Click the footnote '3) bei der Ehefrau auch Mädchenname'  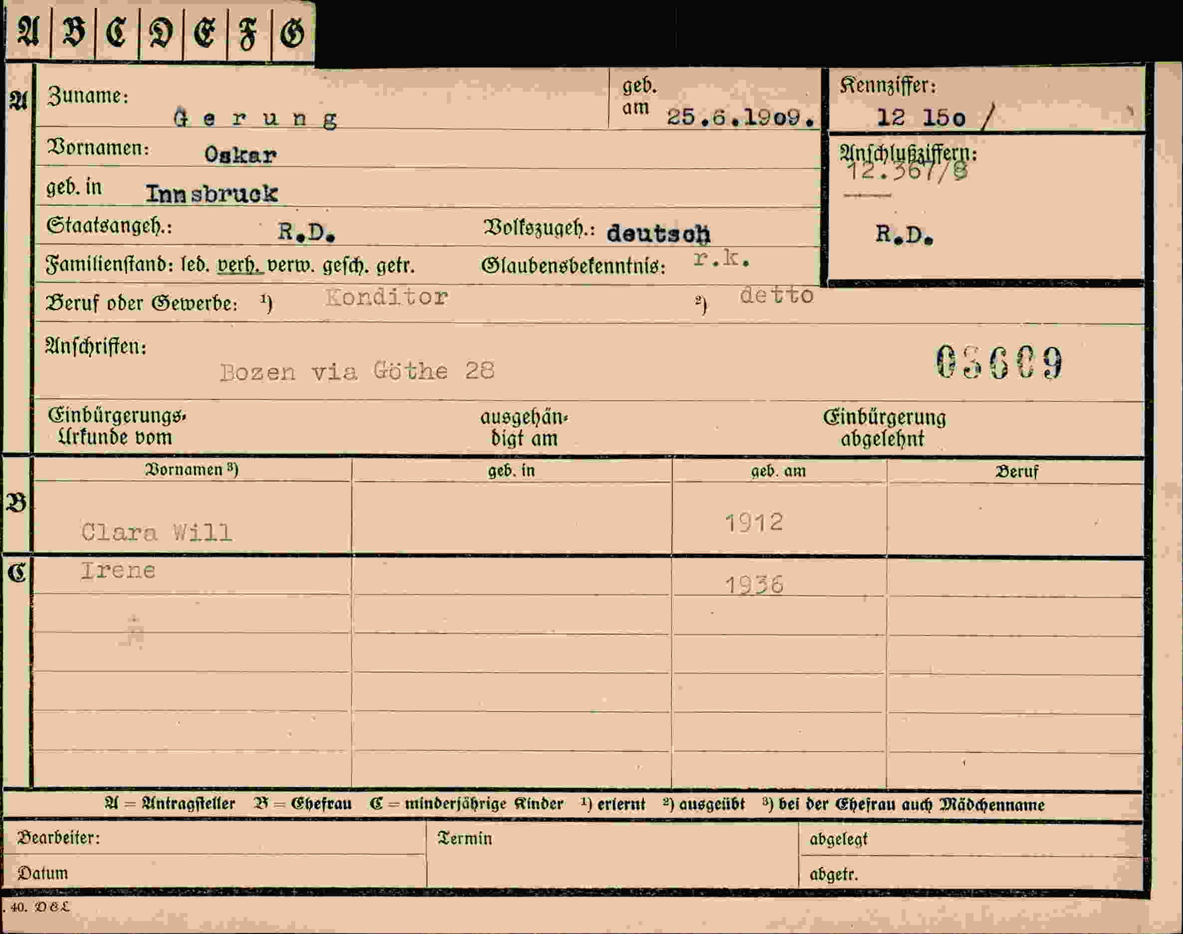click(x=903, y=804)
